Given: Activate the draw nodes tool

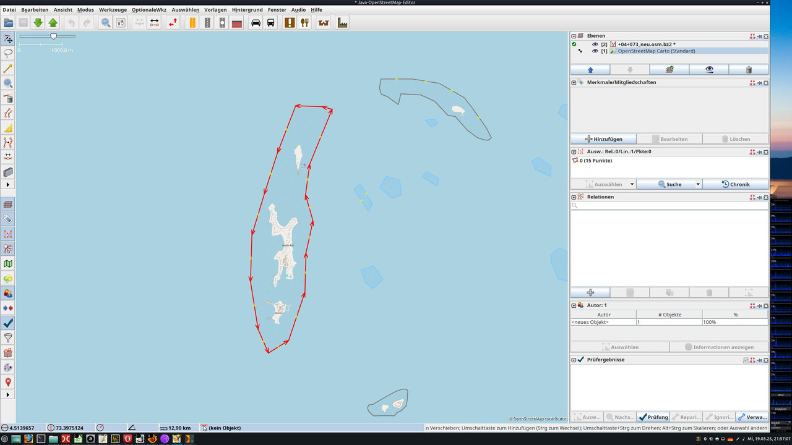Looking at the screenshot, I should [x=8, y=69].
